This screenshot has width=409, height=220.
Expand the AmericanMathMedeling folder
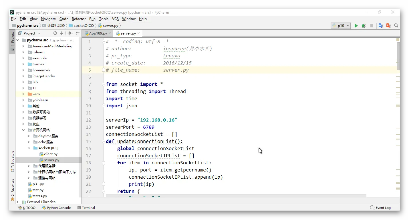(23, 46)
